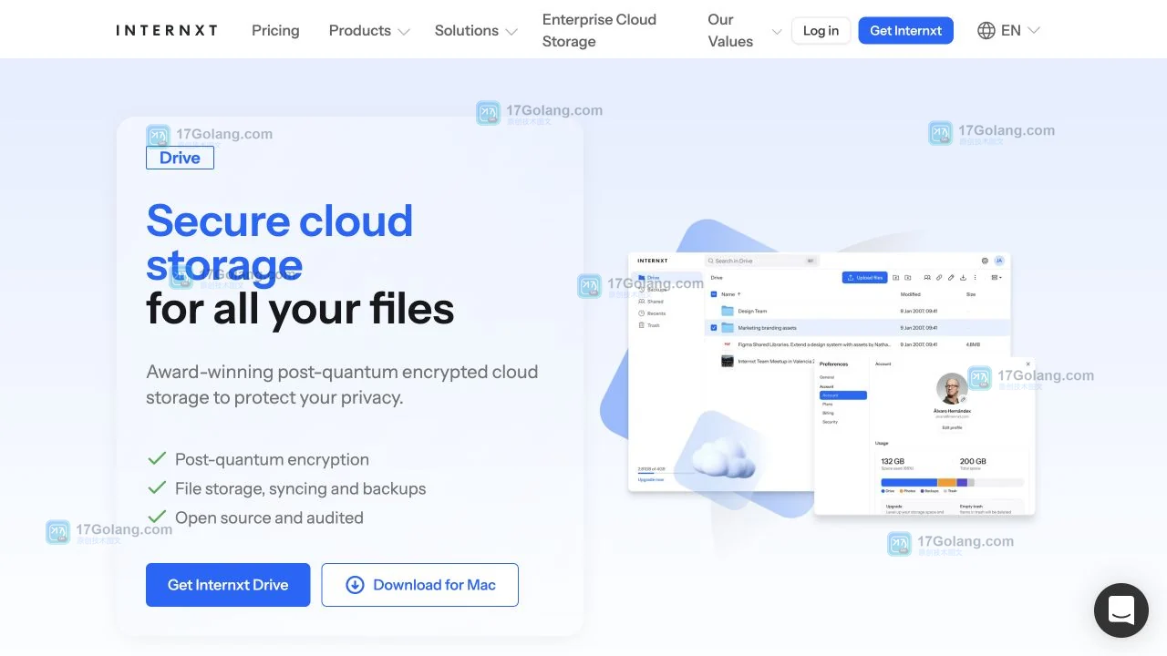Open the chat support widget
Screen dimensions: 1167x656
(1121, 610)
